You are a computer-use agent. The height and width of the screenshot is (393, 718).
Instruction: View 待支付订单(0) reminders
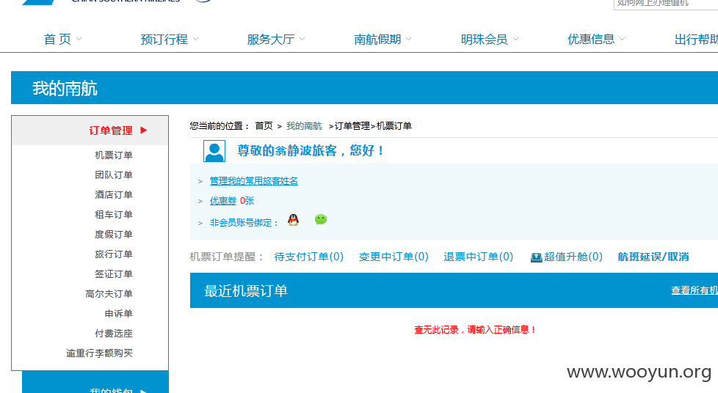click(x=309, y=257)
